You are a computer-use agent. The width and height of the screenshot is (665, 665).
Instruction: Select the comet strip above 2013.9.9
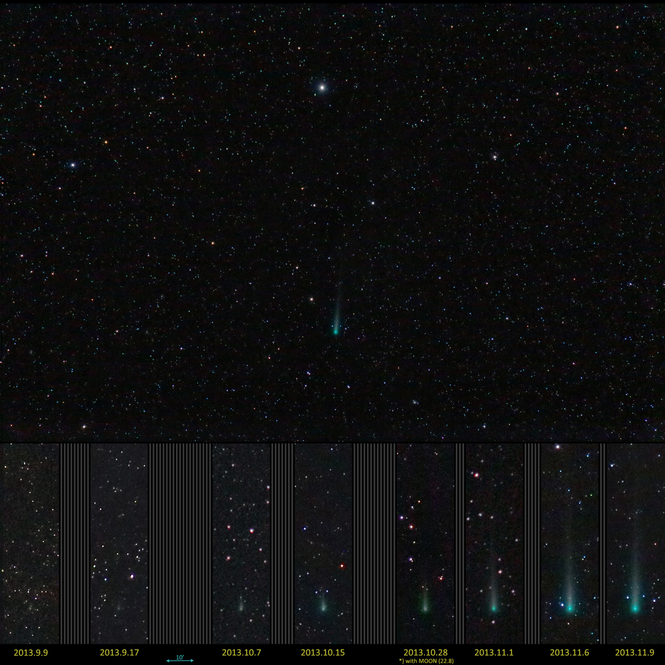30,544
